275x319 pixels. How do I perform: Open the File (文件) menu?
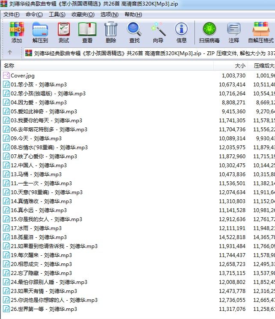[x=12, y=15]
